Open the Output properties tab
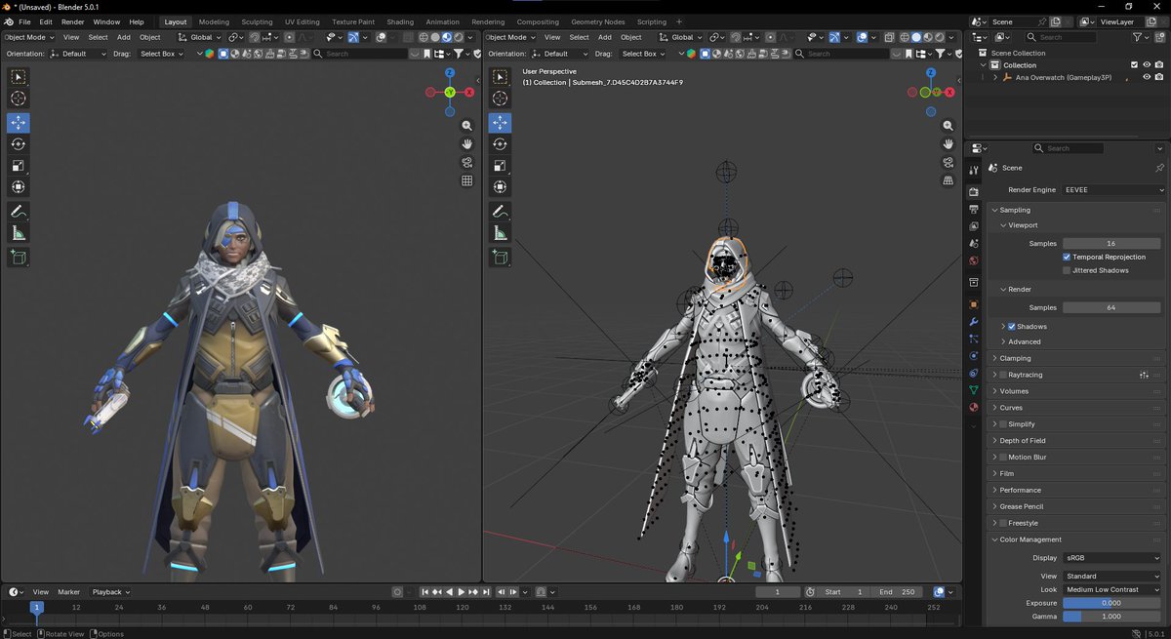Image resolution: width=1171 pixels, height=639 pixels. point(974,209)
